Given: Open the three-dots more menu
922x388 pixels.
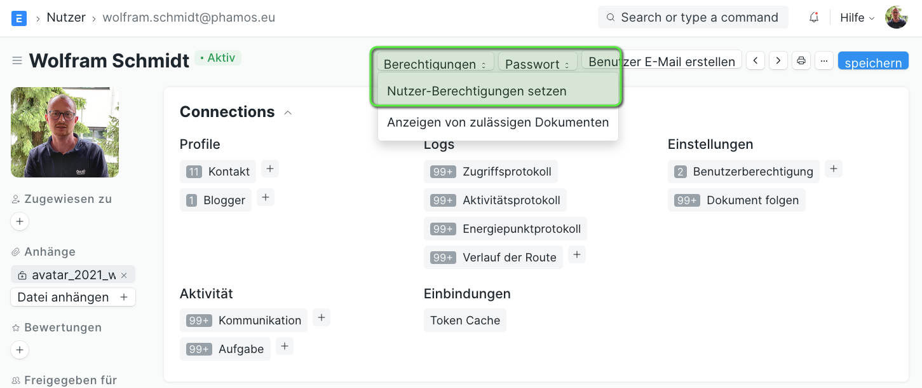Looking at the screenshot, I should tap(824, 61).
